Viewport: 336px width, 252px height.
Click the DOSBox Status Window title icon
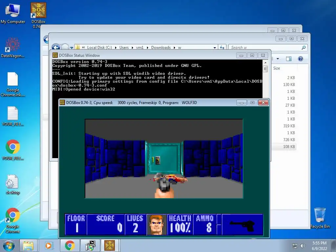55,55
